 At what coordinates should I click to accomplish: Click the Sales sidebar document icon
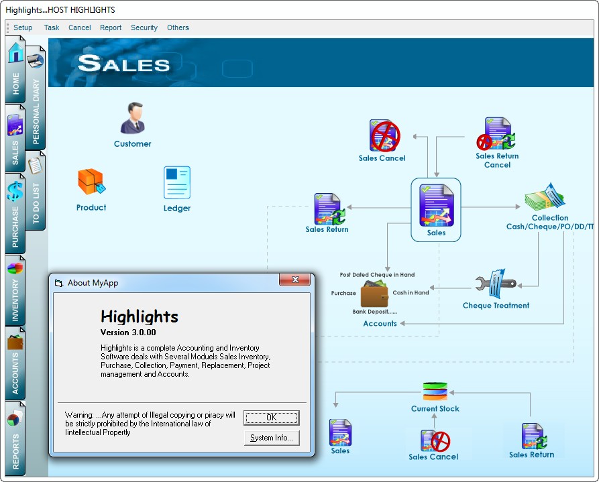tap(15, 125)
